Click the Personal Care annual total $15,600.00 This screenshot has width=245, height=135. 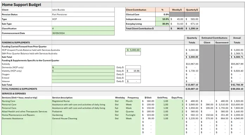click(x=237, y=104)
